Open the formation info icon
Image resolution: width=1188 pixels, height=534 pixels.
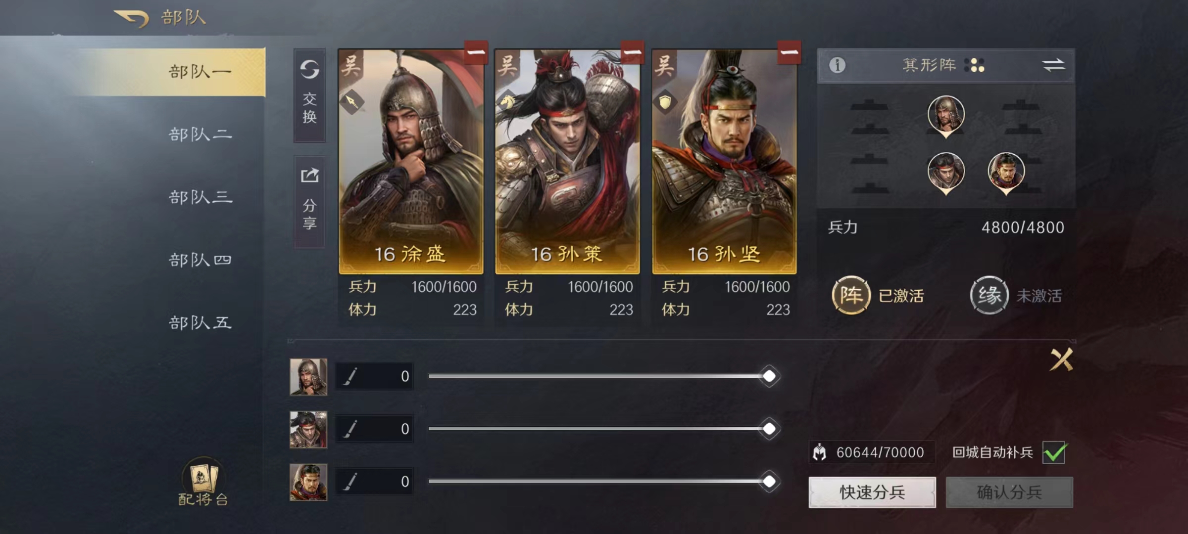point(837,65)
